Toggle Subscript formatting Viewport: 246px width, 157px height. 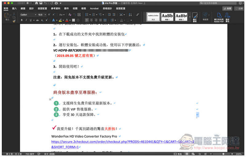42,20
